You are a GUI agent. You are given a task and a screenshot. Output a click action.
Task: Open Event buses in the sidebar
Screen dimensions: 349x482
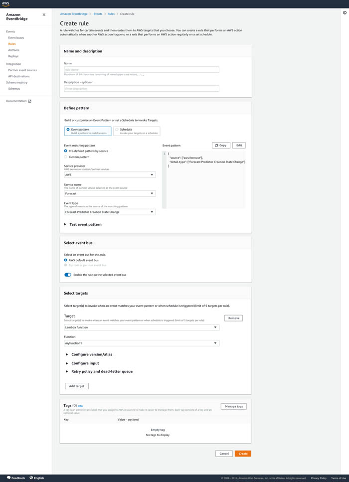point(16,38)
